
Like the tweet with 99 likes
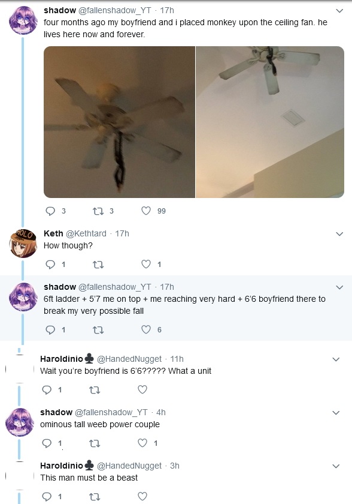(x=146, y=211)
